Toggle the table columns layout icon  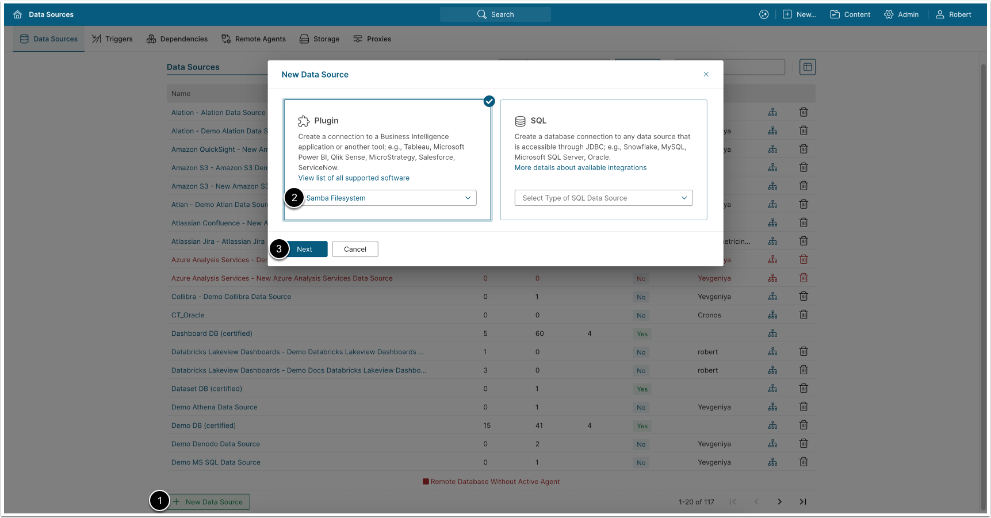[808, 67]
